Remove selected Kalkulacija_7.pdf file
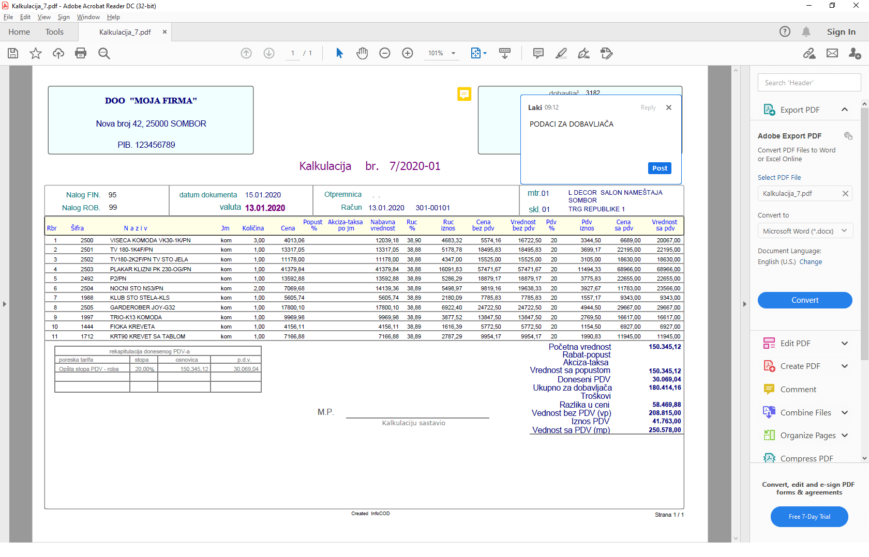This screenshot has width=869, height=557. click(845, 193)
